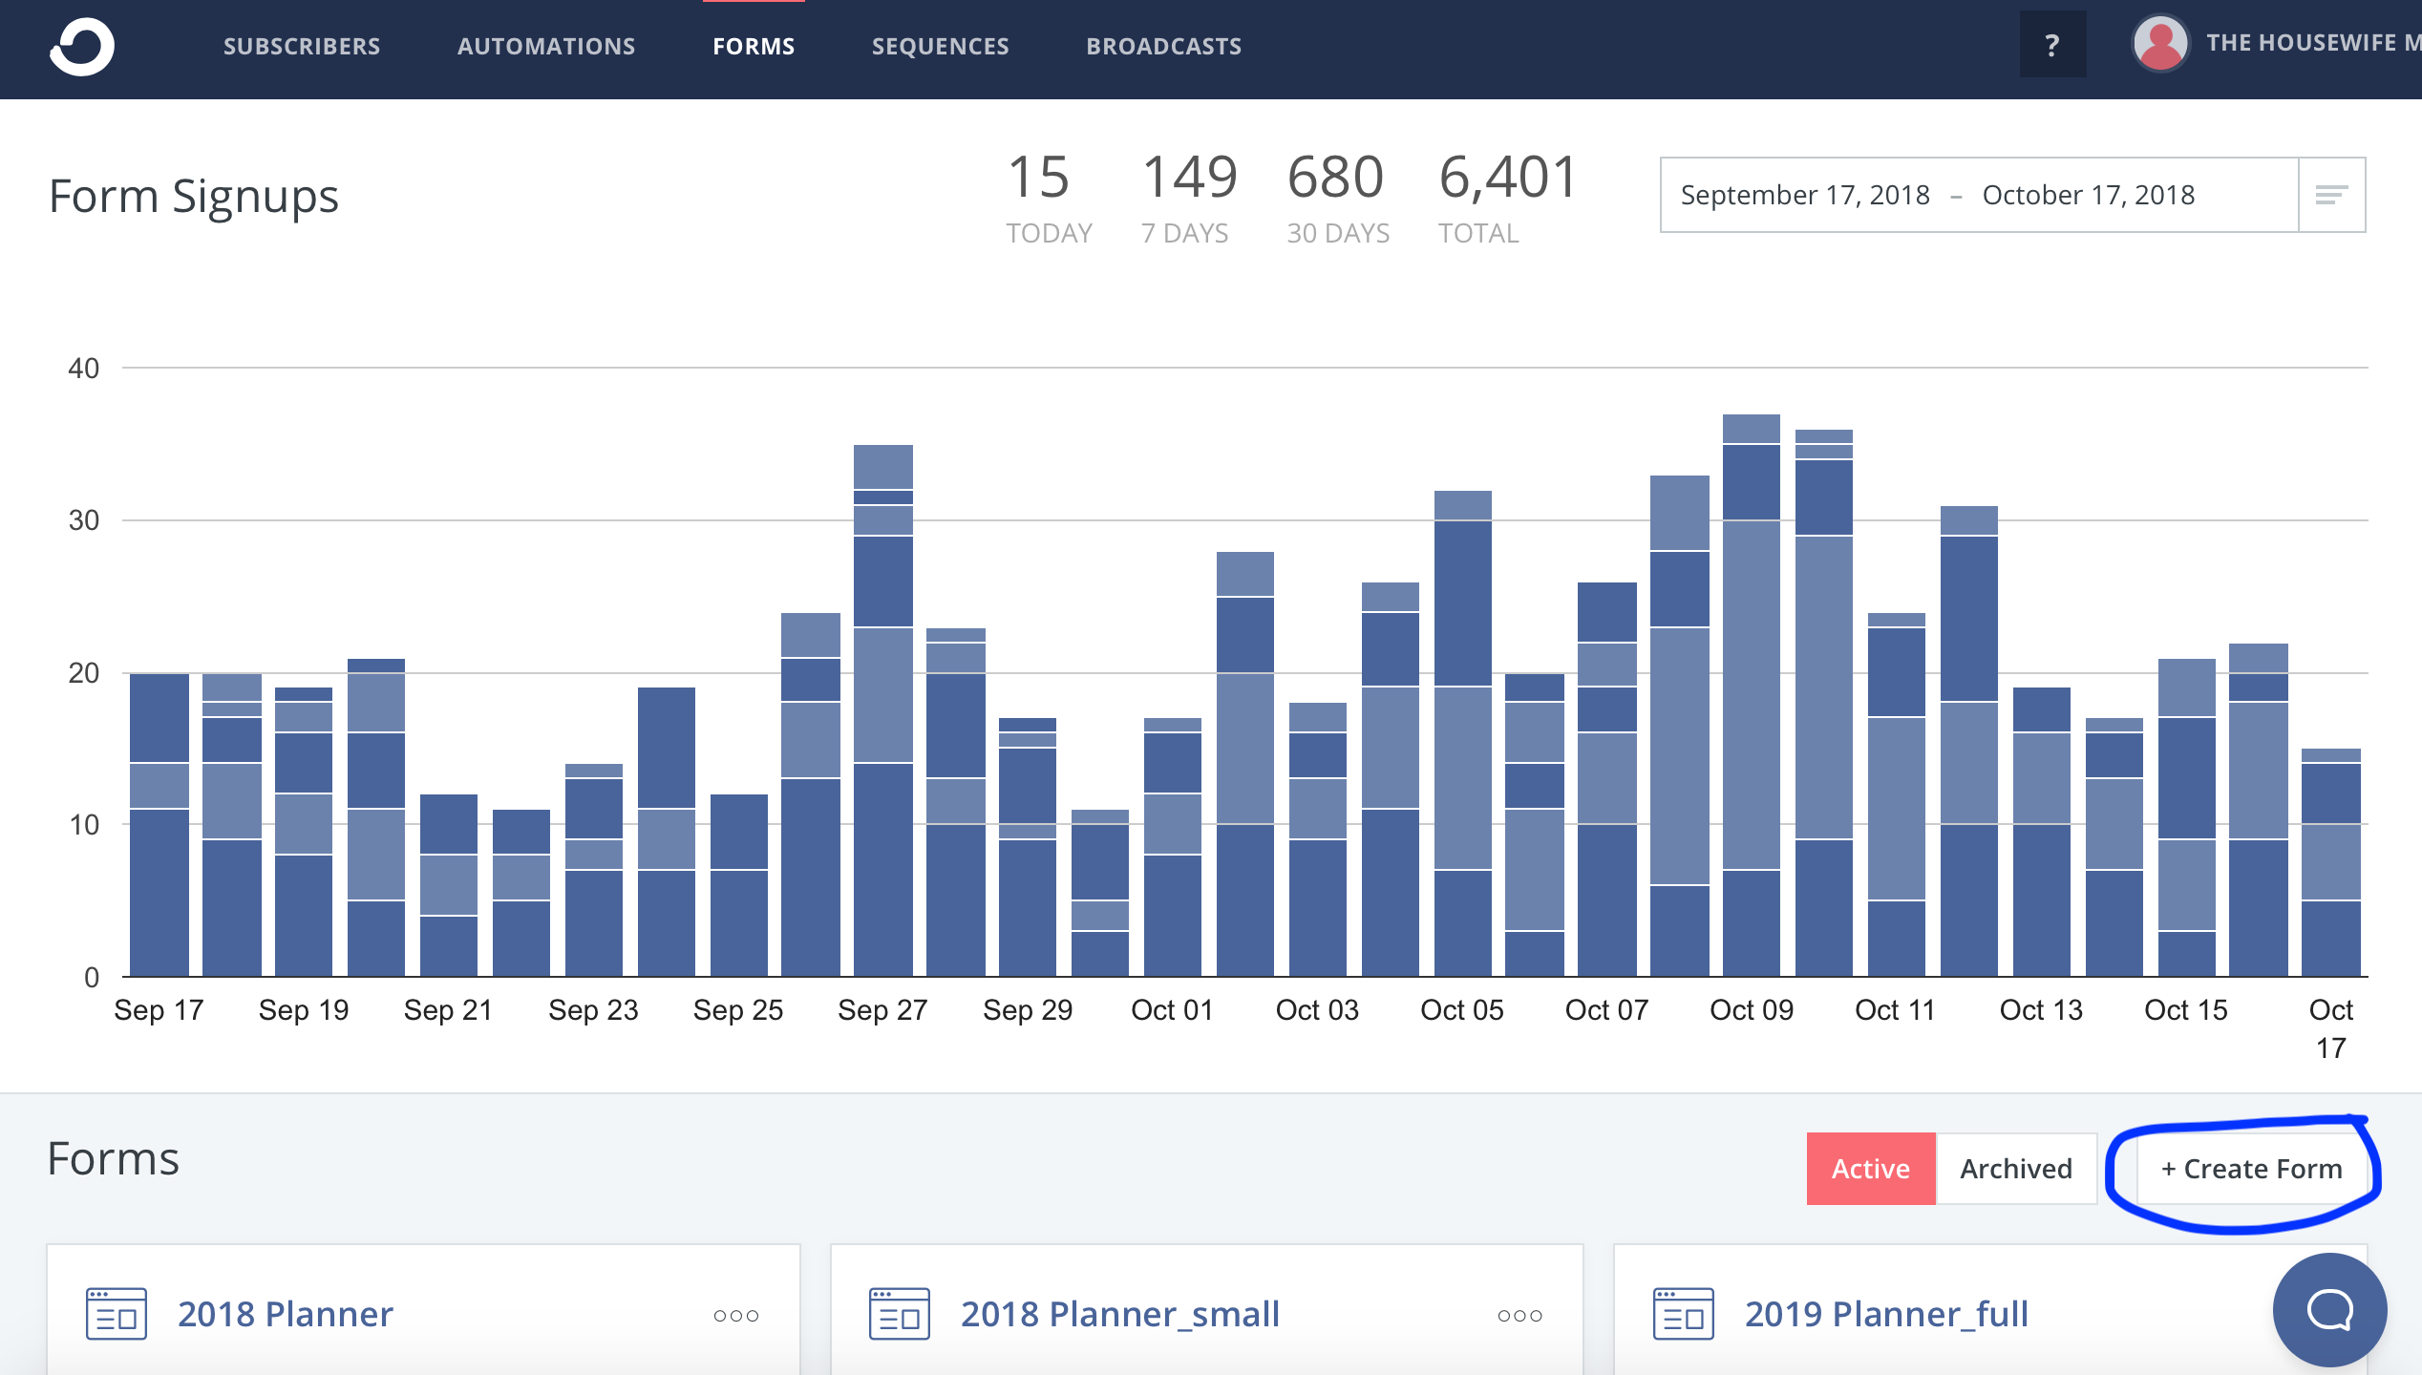Viewport: 2422px width, 1375px height.
Task: Click the 15 TODAY signup stat
Action: (1049, 199)
